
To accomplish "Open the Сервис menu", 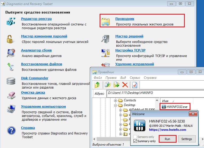I will 135,78.
